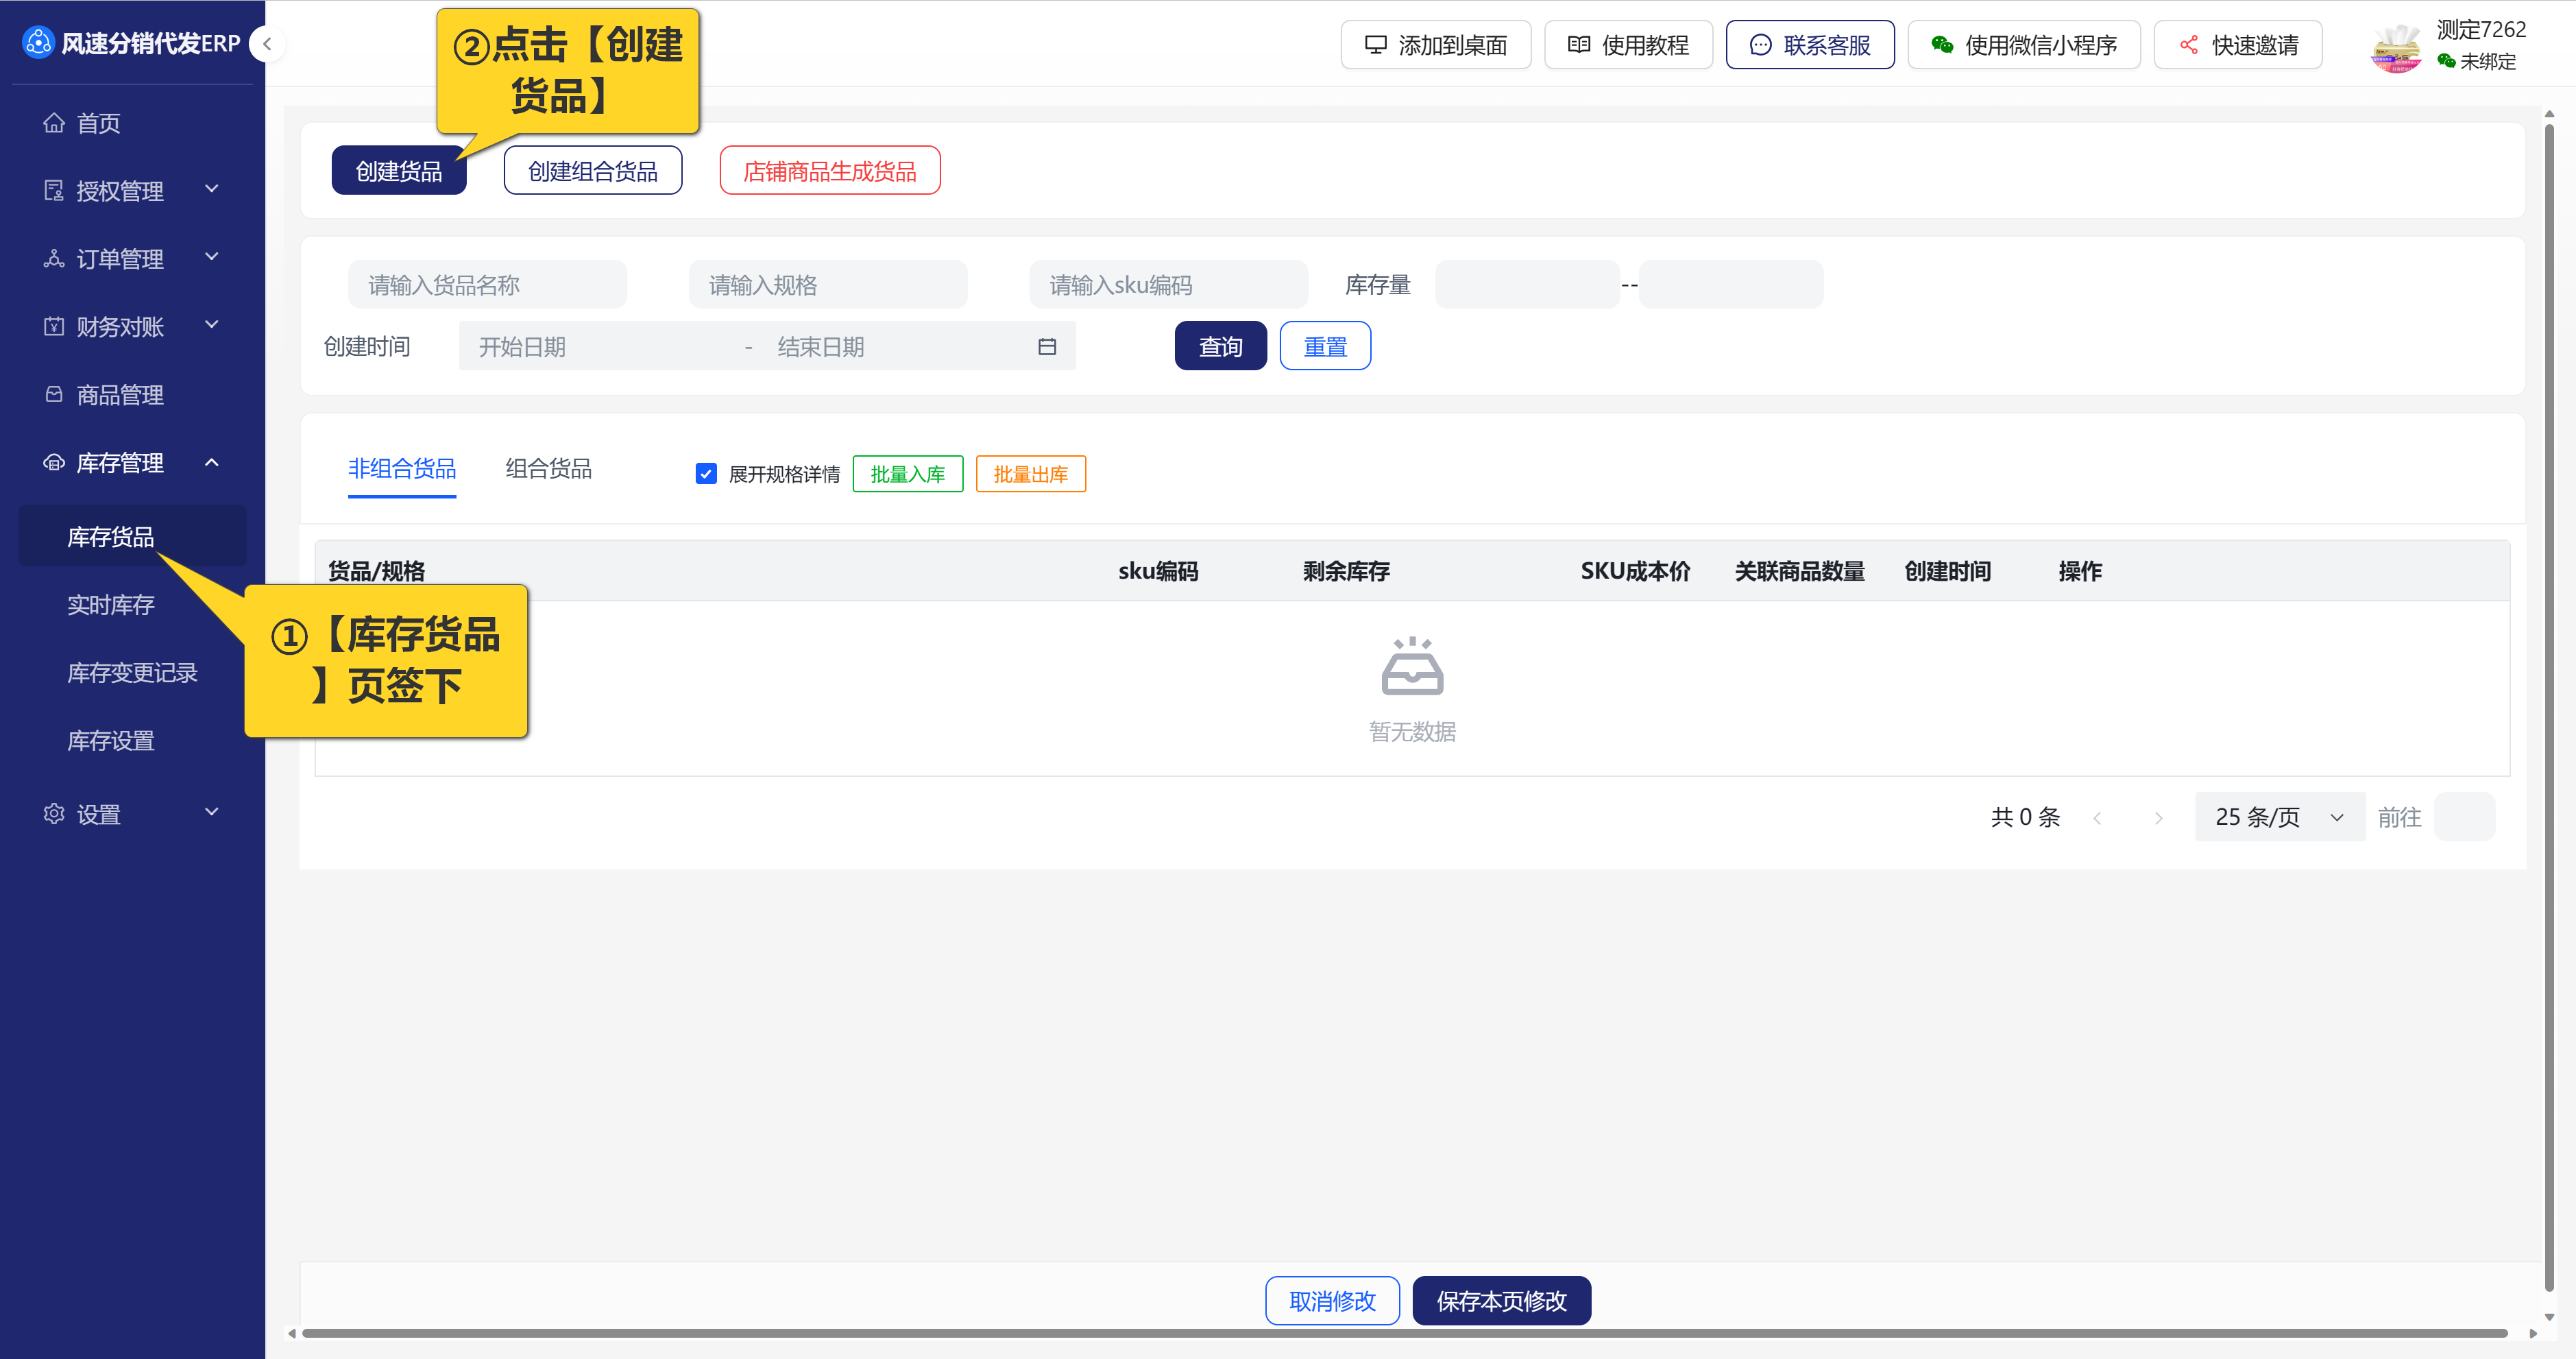Image resolution: width=2576 pixels, height=1359 pixels.
Task: Click the monitor icon on 添加到桌面
Action: point(1376,45)
